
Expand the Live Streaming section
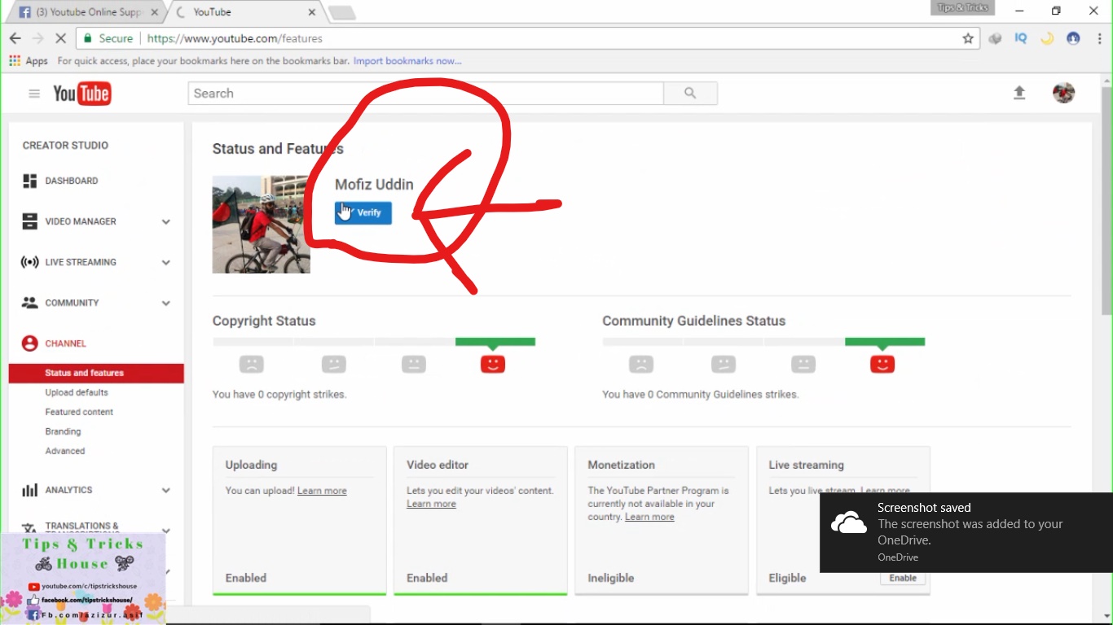click(165, 262)
